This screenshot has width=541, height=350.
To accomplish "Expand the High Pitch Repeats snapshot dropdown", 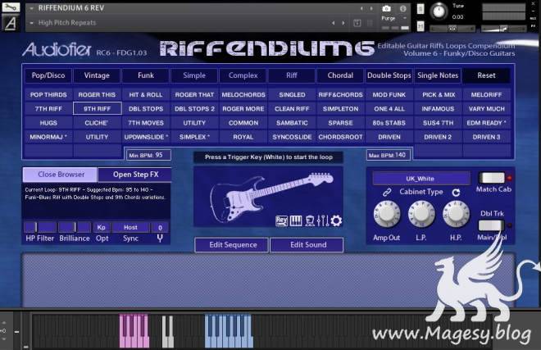I will (31, 23).
